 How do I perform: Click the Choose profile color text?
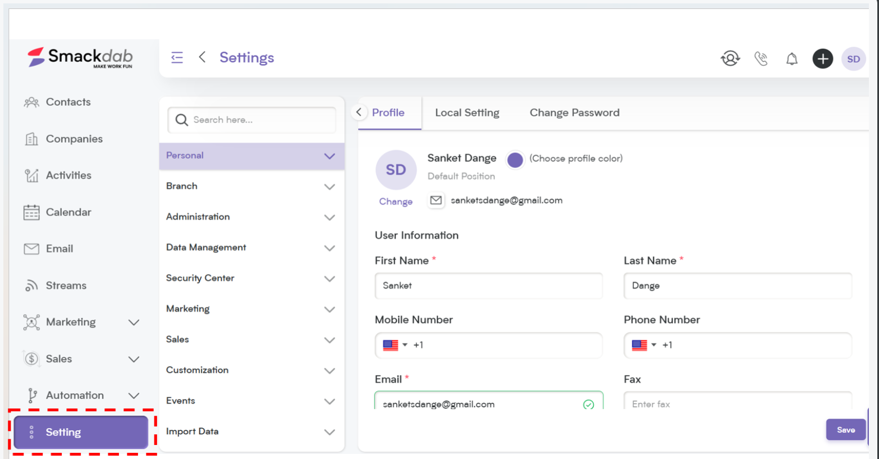[x=576, y=158]
